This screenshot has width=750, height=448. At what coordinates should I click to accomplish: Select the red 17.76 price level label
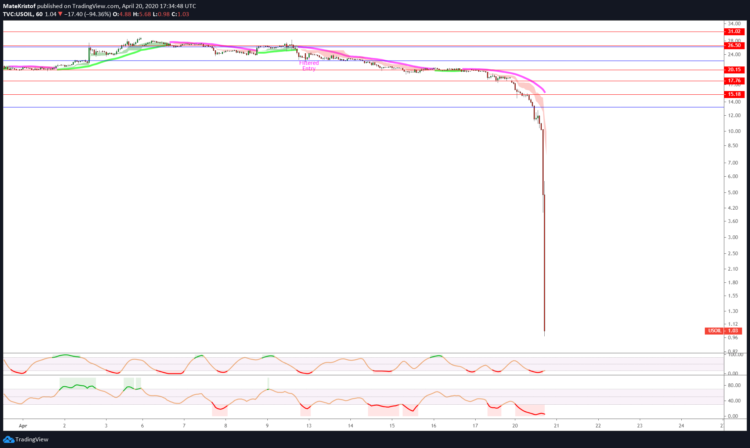point(734,81)
